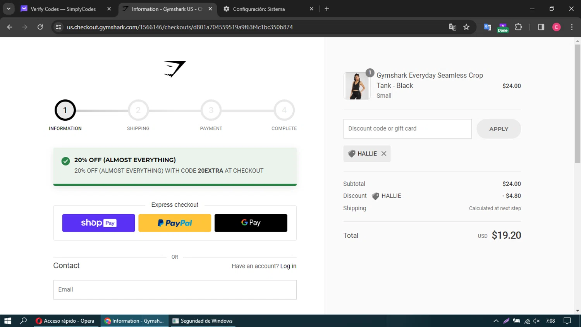The height and width of the screenshot is (327, 581).
Task: Select step 4 Complete circle
Action: pos(284,110)
